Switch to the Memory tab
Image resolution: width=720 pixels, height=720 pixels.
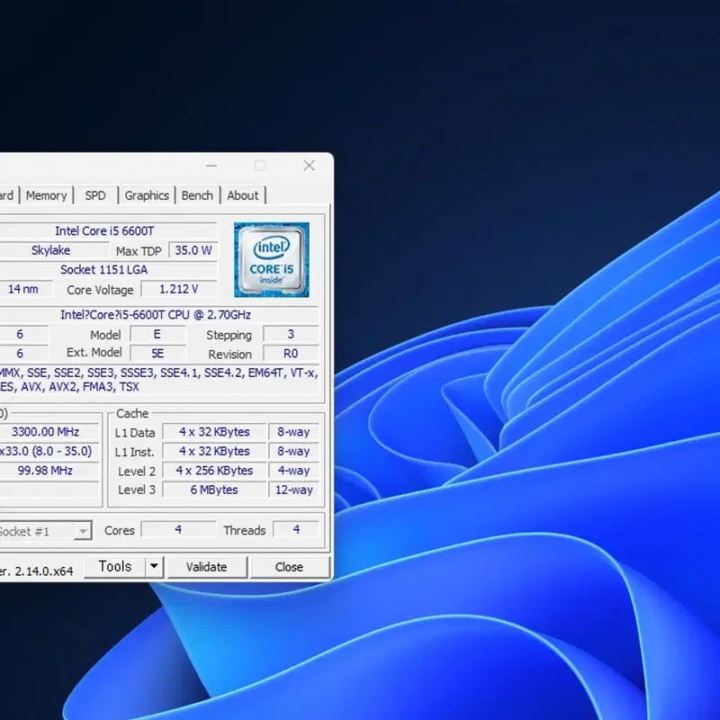47,195
